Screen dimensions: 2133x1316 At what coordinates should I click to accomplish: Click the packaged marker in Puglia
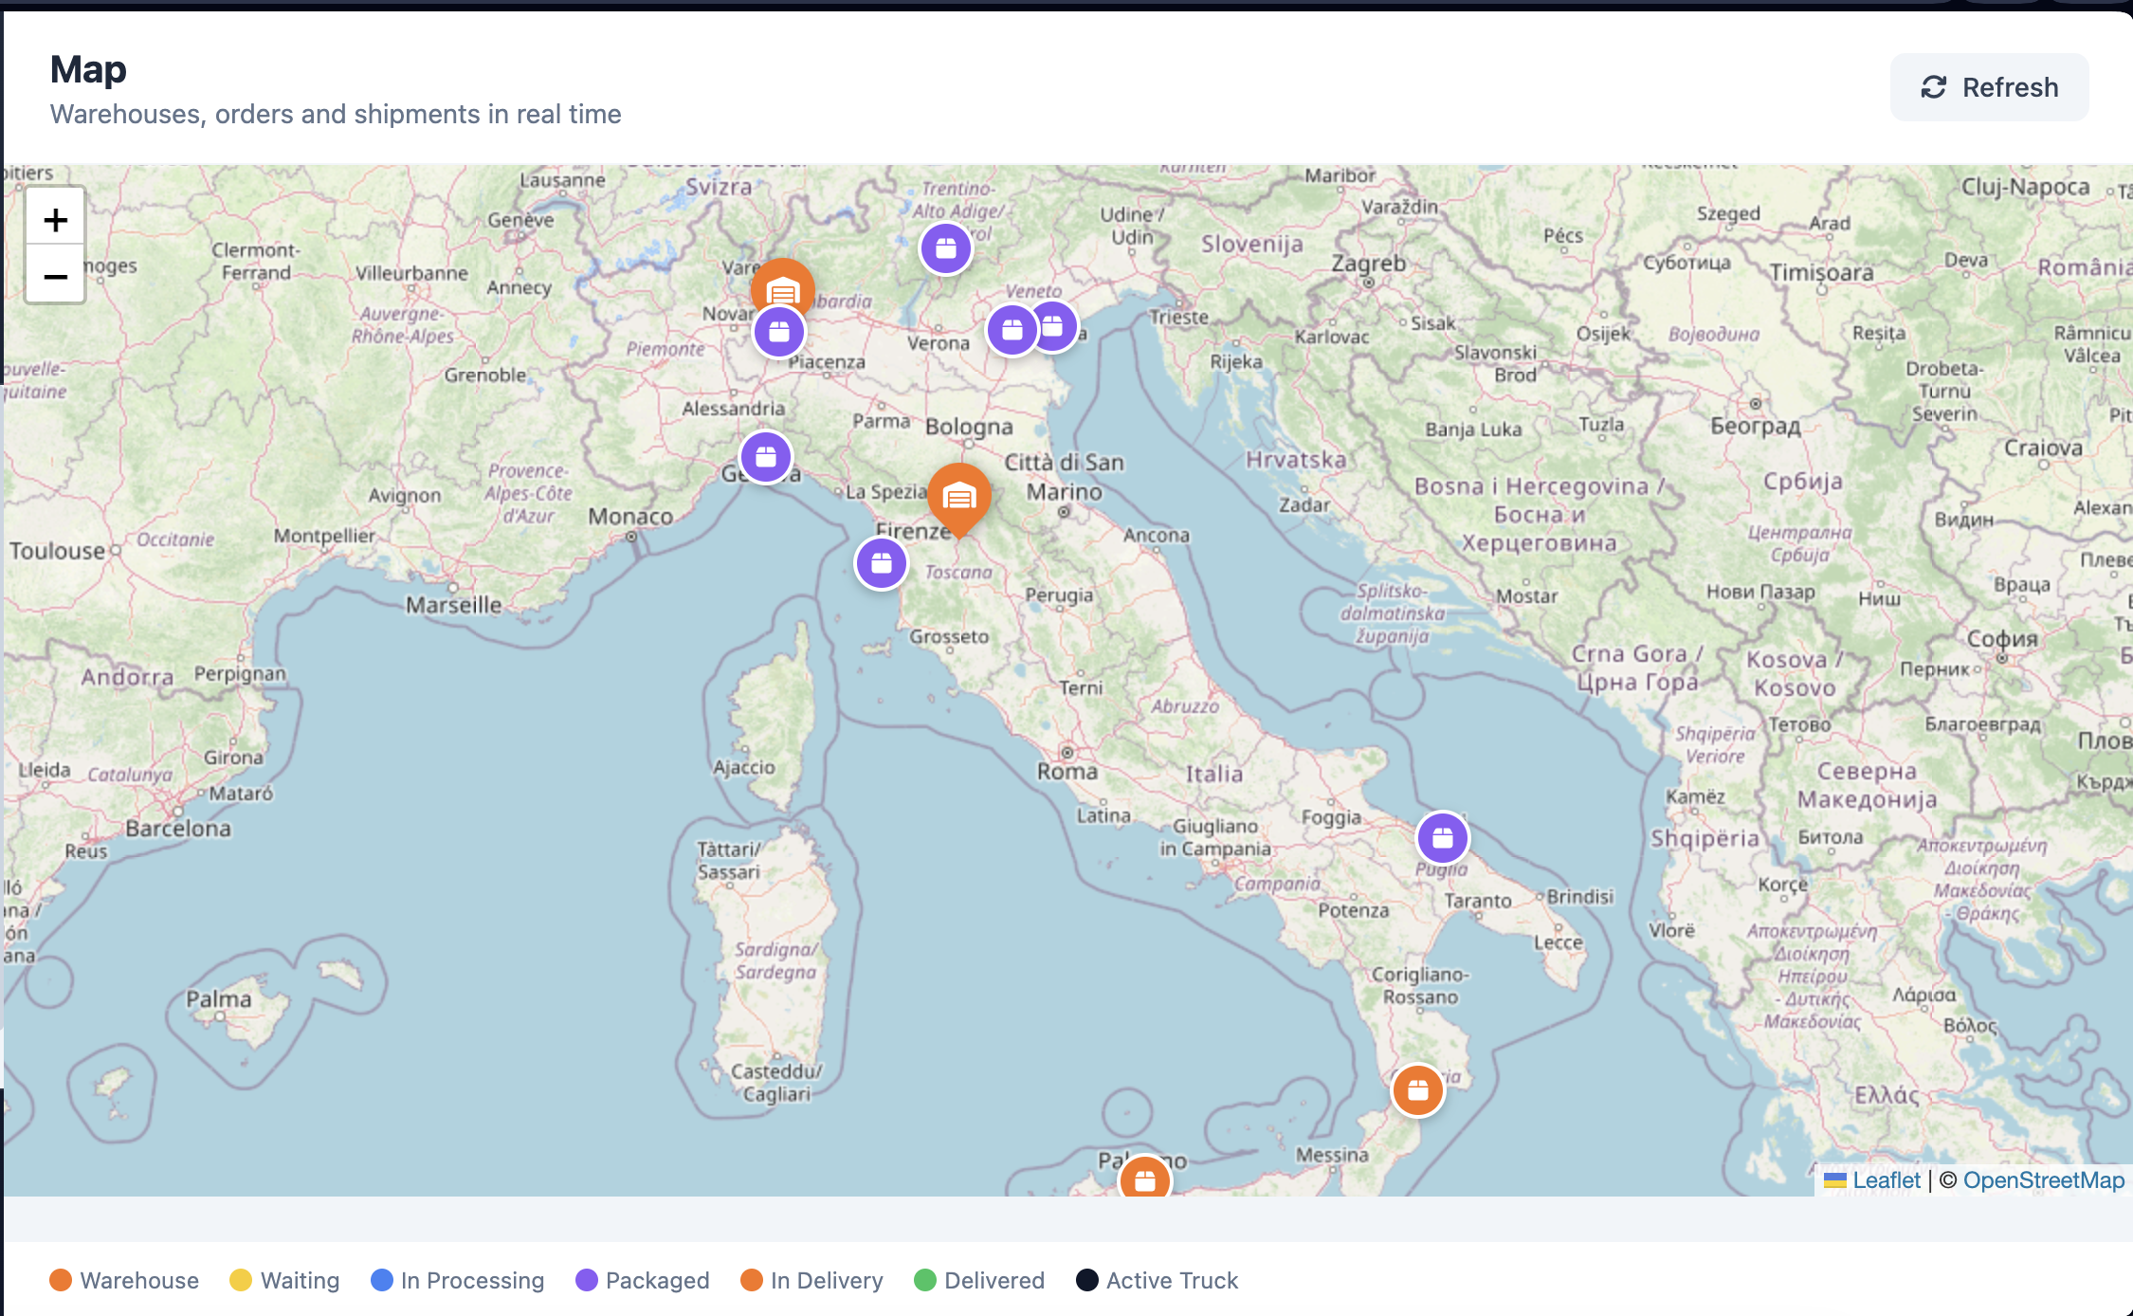pyautogui.click(x=1442, y=837)
